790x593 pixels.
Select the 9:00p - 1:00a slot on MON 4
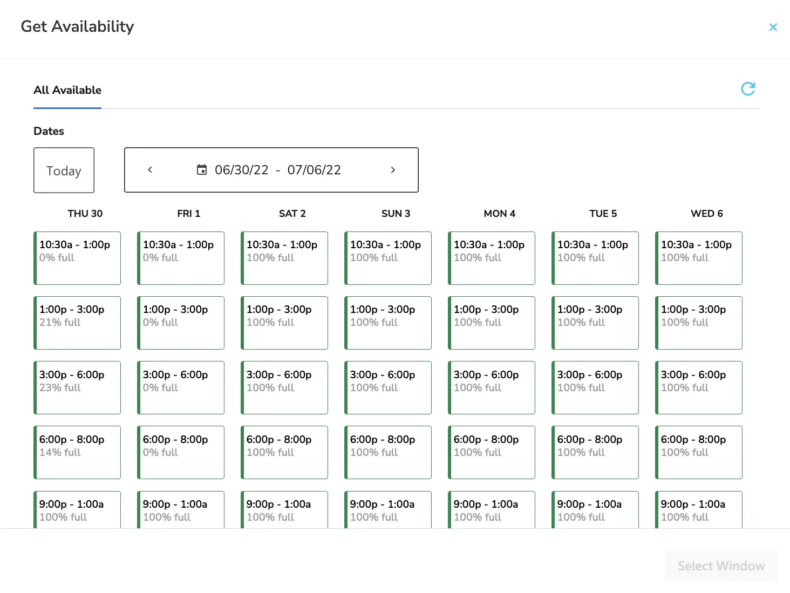click(491, 509)
